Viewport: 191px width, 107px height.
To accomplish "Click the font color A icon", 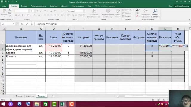I will tap(39, 15).
